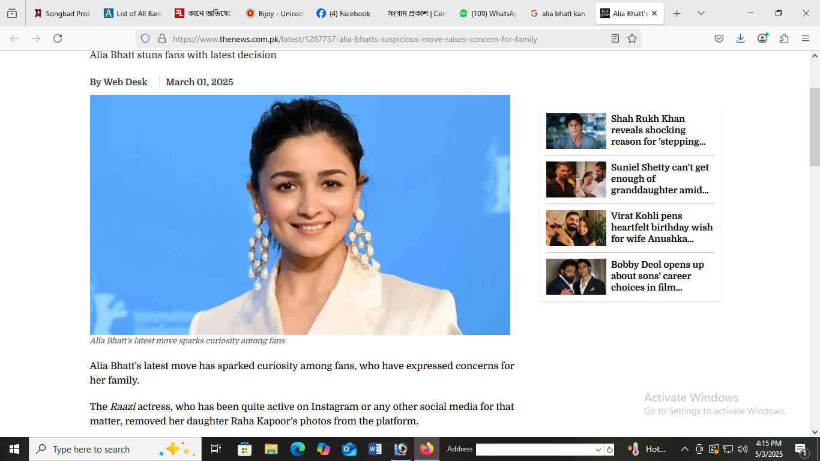The width and height of the screenshot is (820, 461).
Task: Expand the list all tabs dropdown
Action: (701, 13)
